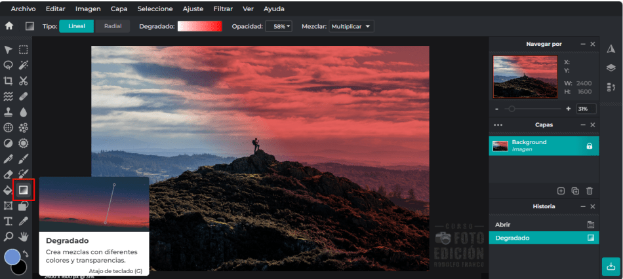Screen dimensions: 623x279
Task: Click the teal download save button
Action: pos(611,266)
